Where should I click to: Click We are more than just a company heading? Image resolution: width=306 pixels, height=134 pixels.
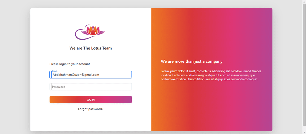(x=192, y=61)
